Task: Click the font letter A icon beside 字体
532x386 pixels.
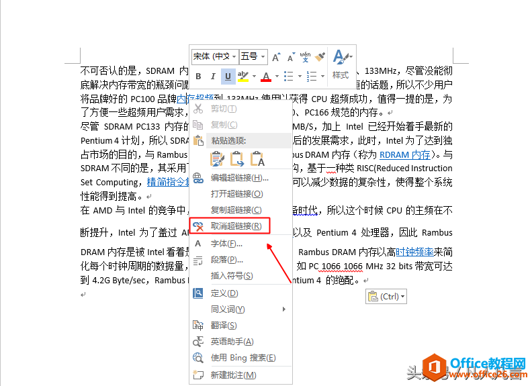Action: [197, 244]
